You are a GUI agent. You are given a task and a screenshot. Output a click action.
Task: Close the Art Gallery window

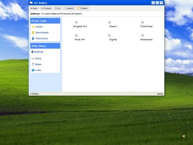pos(161,3)
